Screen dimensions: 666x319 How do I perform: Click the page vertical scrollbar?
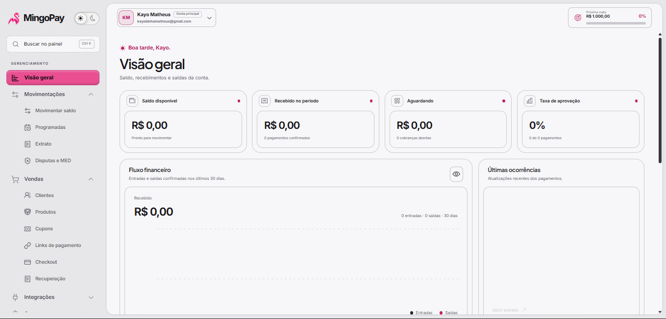660,100
